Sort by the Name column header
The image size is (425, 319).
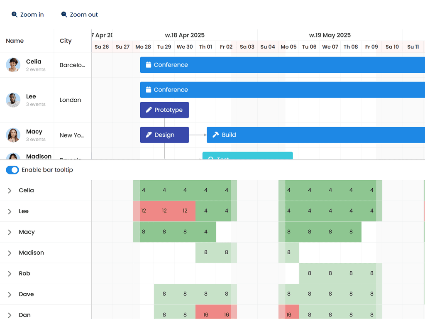[15, 41]
